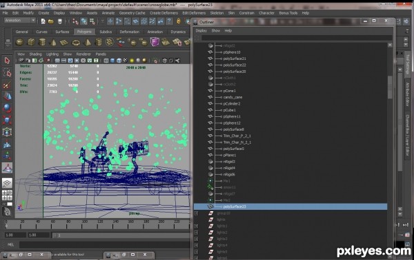Toggle the film gate icon in viewport toolbar

(64, 61)
